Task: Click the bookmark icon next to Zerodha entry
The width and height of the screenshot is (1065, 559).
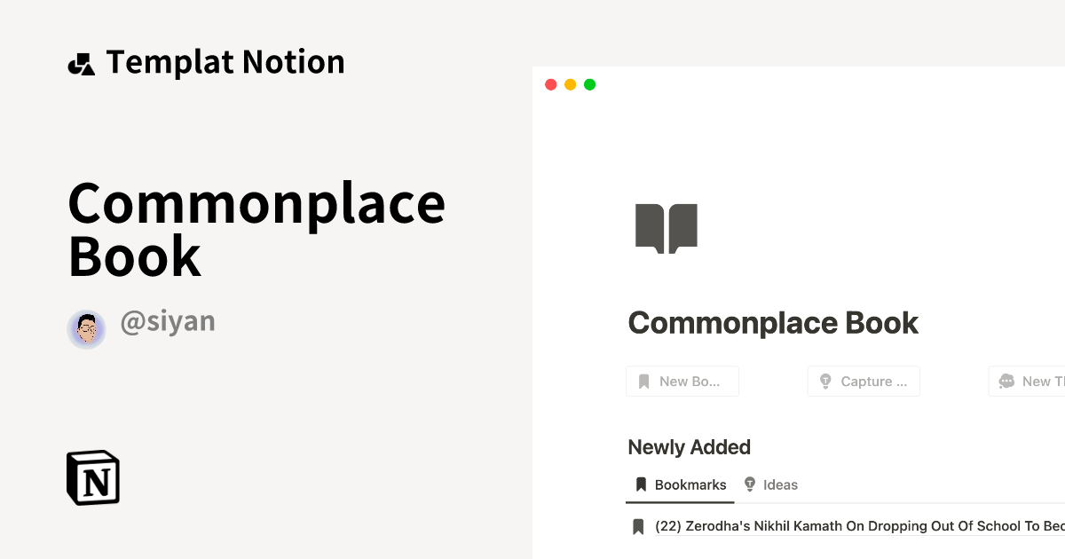Action: 638,525
